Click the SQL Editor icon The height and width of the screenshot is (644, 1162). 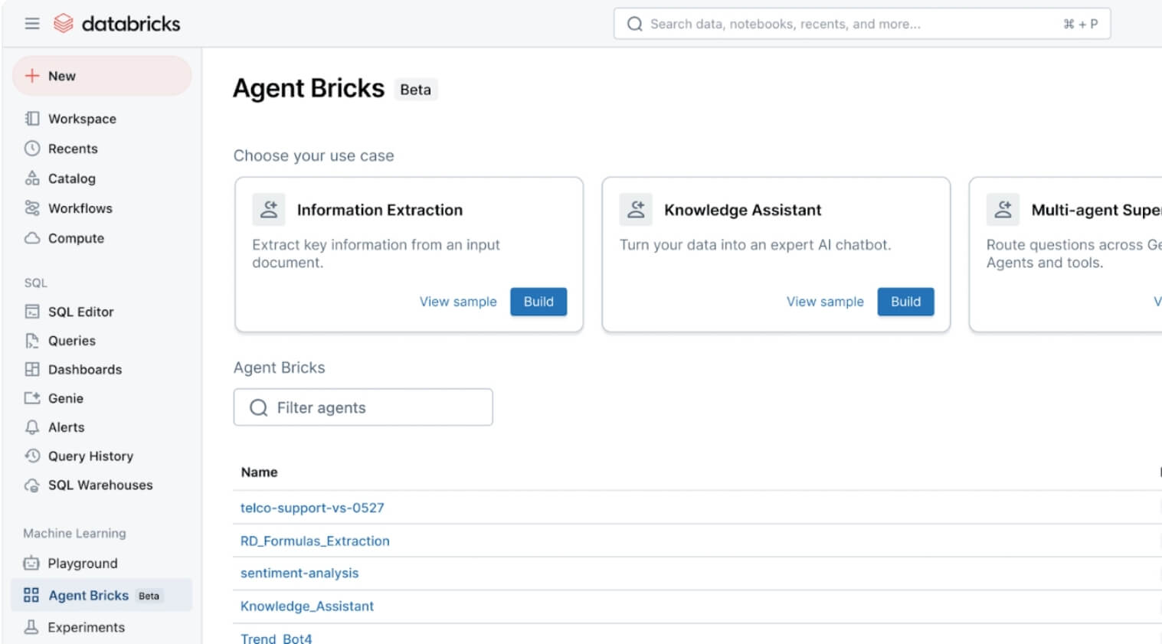coord(32,312)
